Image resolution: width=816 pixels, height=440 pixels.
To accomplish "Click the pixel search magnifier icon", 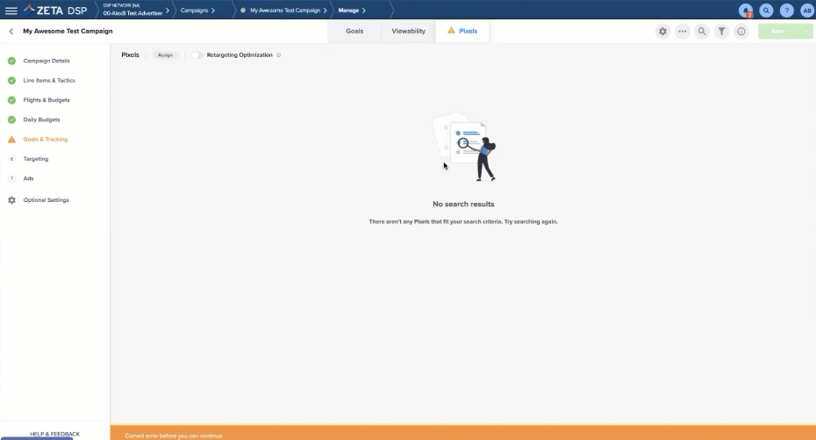I will [x=702, y=32].
